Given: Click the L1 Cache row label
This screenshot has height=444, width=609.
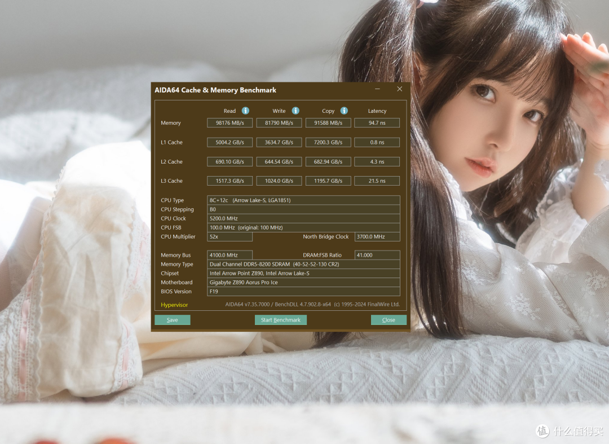Looking at the screenshot, I should tap(171, 142).
